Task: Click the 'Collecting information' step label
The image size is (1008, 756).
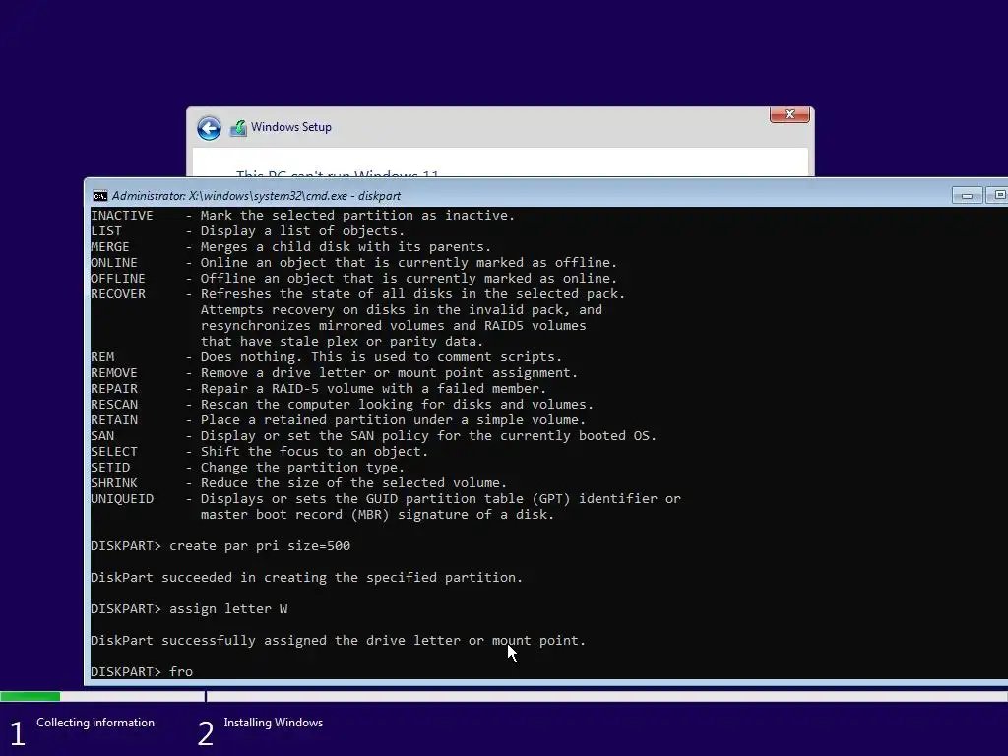Action: click(x=95, y=723)
